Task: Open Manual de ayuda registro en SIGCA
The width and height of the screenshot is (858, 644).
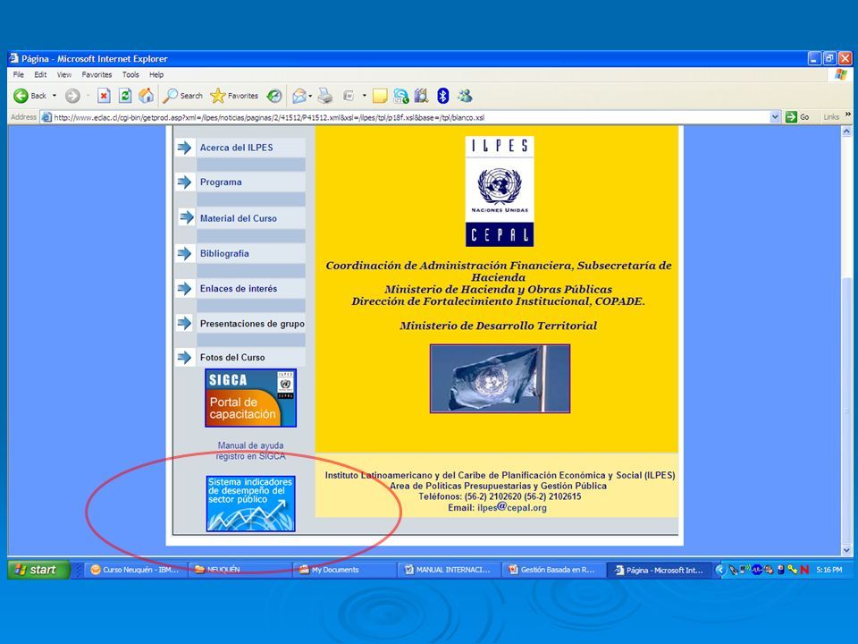Action: click(x=250, y=451)
